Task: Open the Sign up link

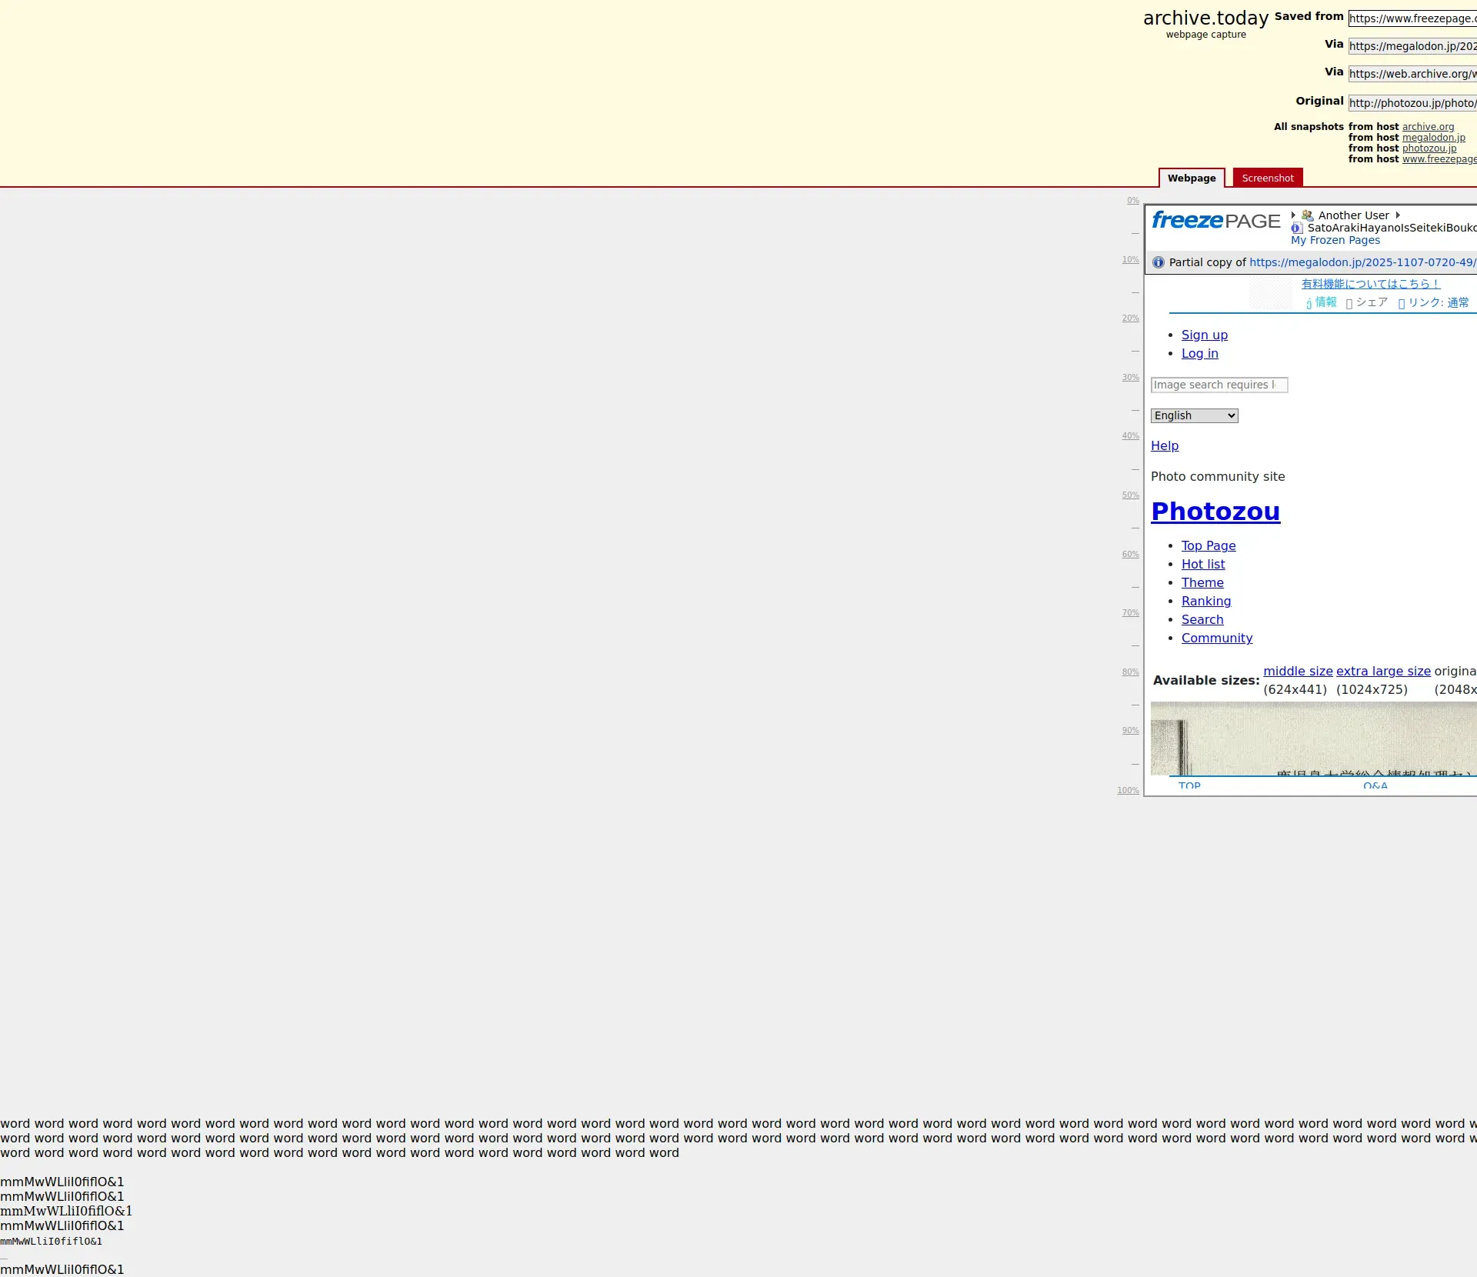Action: pos(1204,335)
